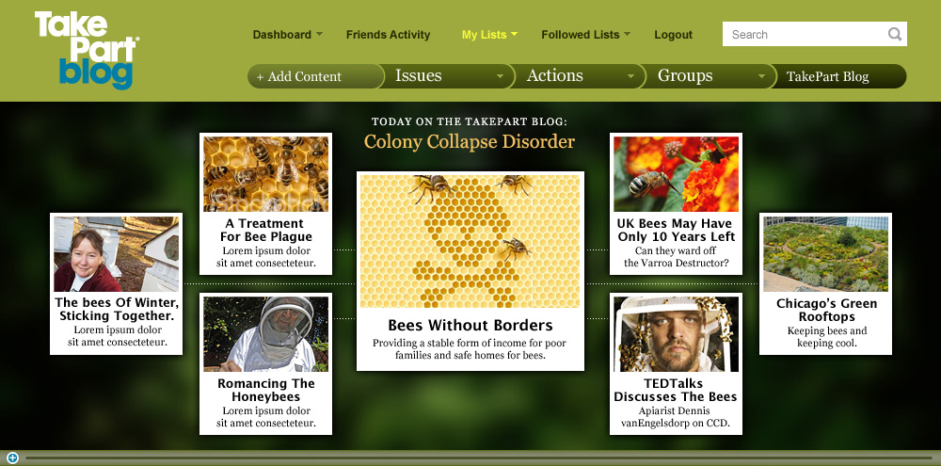Screen dimensions: 941x466
Task: Click the TakePart blog logo
Action: coord(87,51)
